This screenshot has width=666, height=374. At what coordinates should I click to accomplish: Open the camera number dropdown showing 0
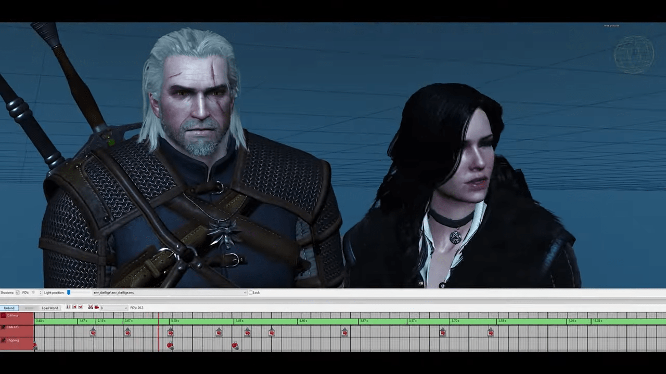tap(113, 308)
